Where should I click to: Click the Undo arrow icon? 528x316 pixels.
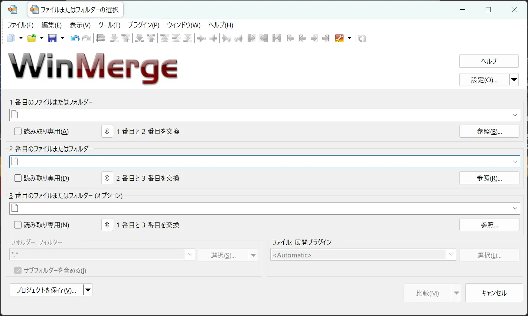[75, 38]
